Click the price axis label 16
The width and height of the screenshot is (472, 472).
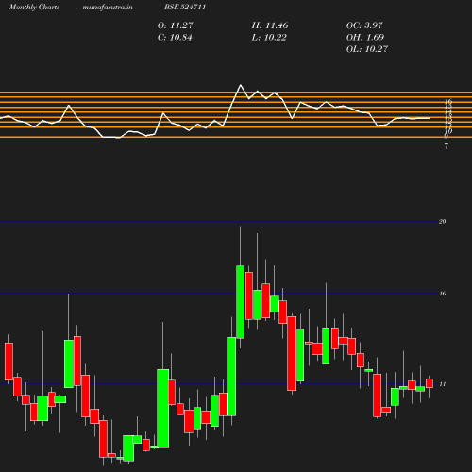pos(442,294)
